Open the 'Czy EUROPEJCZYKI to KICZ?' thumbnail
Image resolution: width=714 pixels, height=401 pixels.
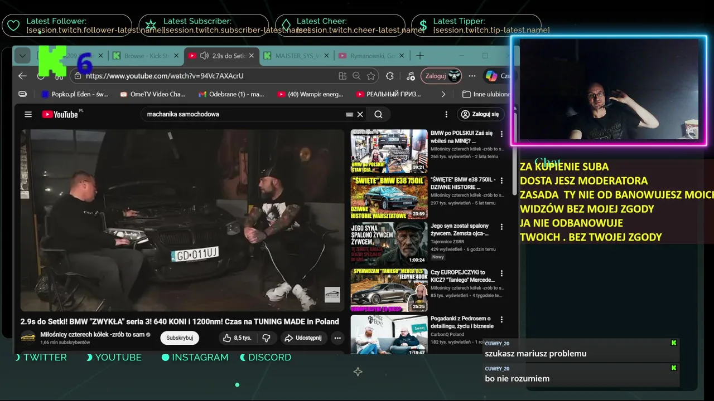[x=389, y=290]
